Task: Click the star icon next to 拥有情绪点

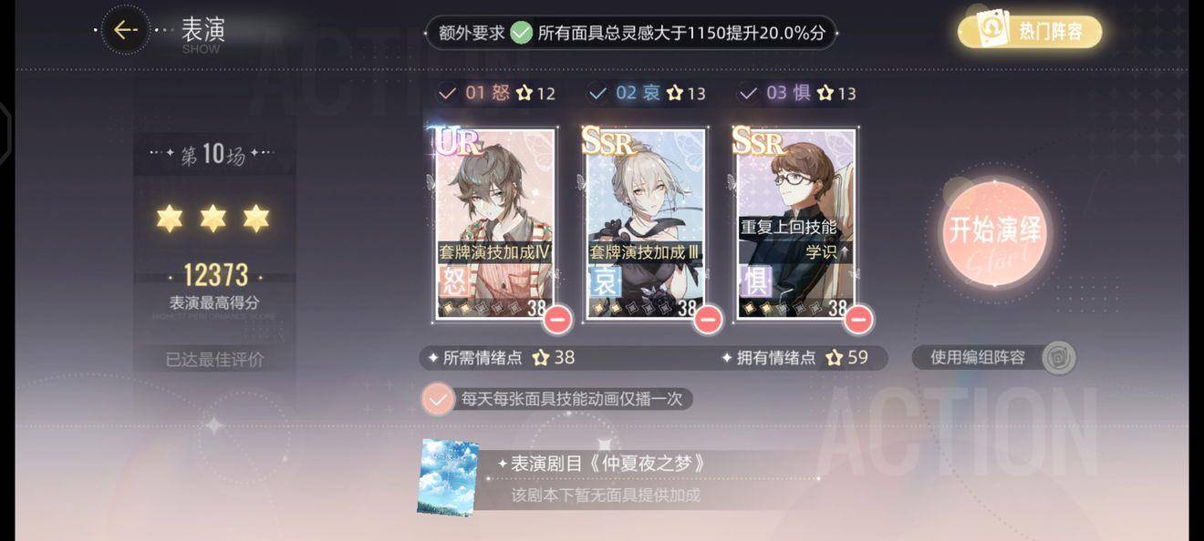Action: click(835, 358)
